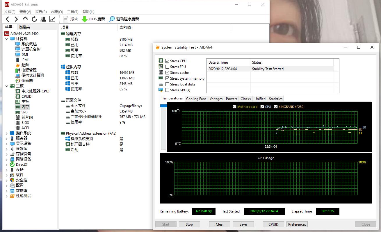Image resolution: width=381 pixels, height=232 pixels.
Task: Click the Preferences button
Action: pos(297,224)
